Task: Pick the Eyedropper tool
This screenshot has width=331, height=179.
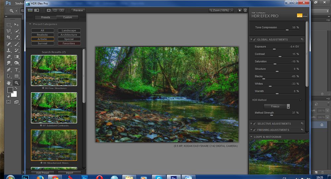Action: click(17, 37)
